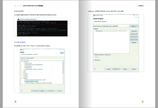
Task: Click the Root Directory path field
Action: pyautogui.click(x=115, y=26)
